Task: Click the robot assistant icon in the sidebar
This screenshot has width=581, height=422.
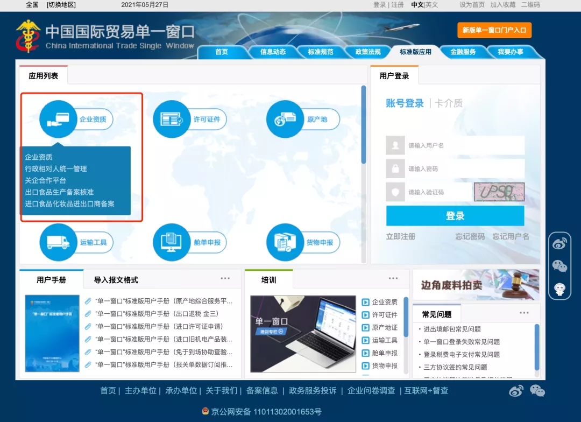Action: [x=559, y=289]
